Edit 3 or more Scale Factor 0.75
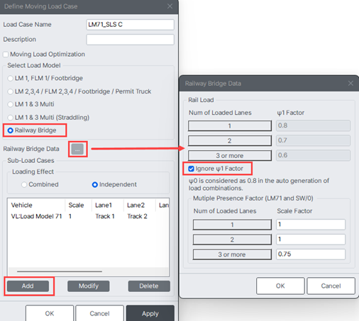Screen dimensions: 359x321 tap(311, 254)
